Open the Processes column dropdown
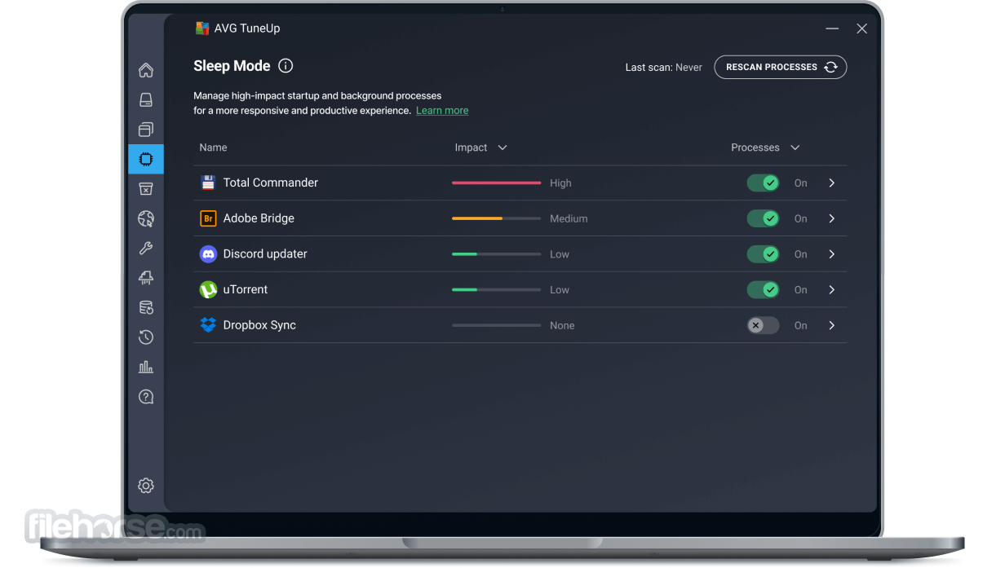Viewport: 1005px width, 568px height. coord(795,148)
